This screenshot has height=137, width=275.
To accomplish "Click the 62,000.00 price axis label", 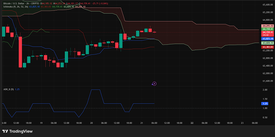I will click(267, 73).
